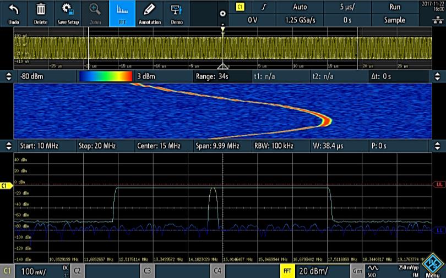
Task: Toggle channel C3 on
Action: coord(148,271)
